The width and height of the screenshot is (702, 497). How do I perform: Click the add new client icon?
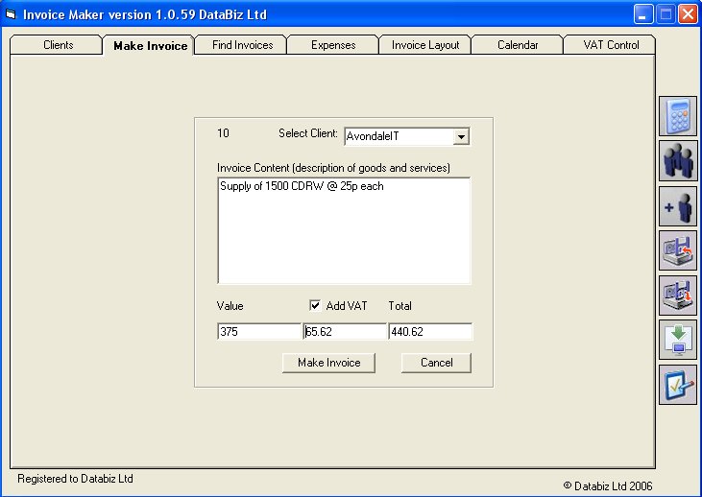coord(677,205)
